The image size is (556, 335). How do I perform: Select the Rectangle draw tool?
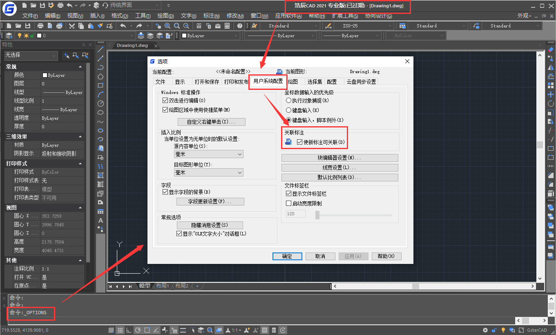coord(100,85)
